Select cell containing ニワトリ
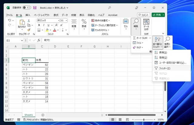Viewport: 194px width, 125px height. 28,79
